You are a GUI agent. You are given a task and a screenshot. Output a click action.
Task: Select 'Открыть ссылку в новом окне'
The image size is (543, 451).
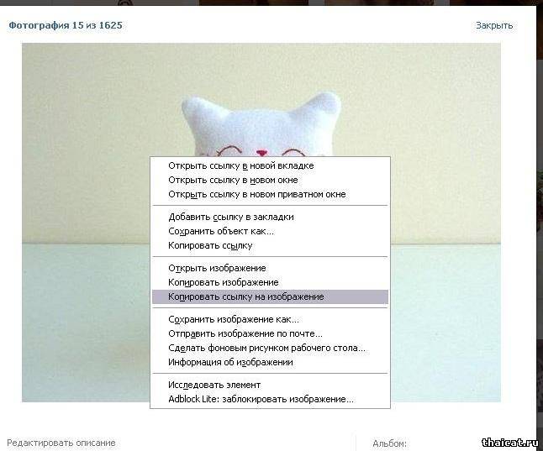coord(270,180)
